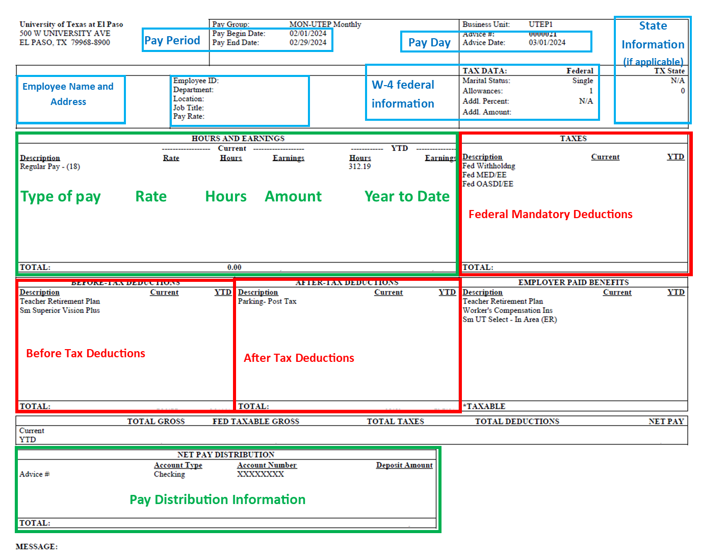Click the Checking account type entry
701x554 pixels.
coord(169,474)
